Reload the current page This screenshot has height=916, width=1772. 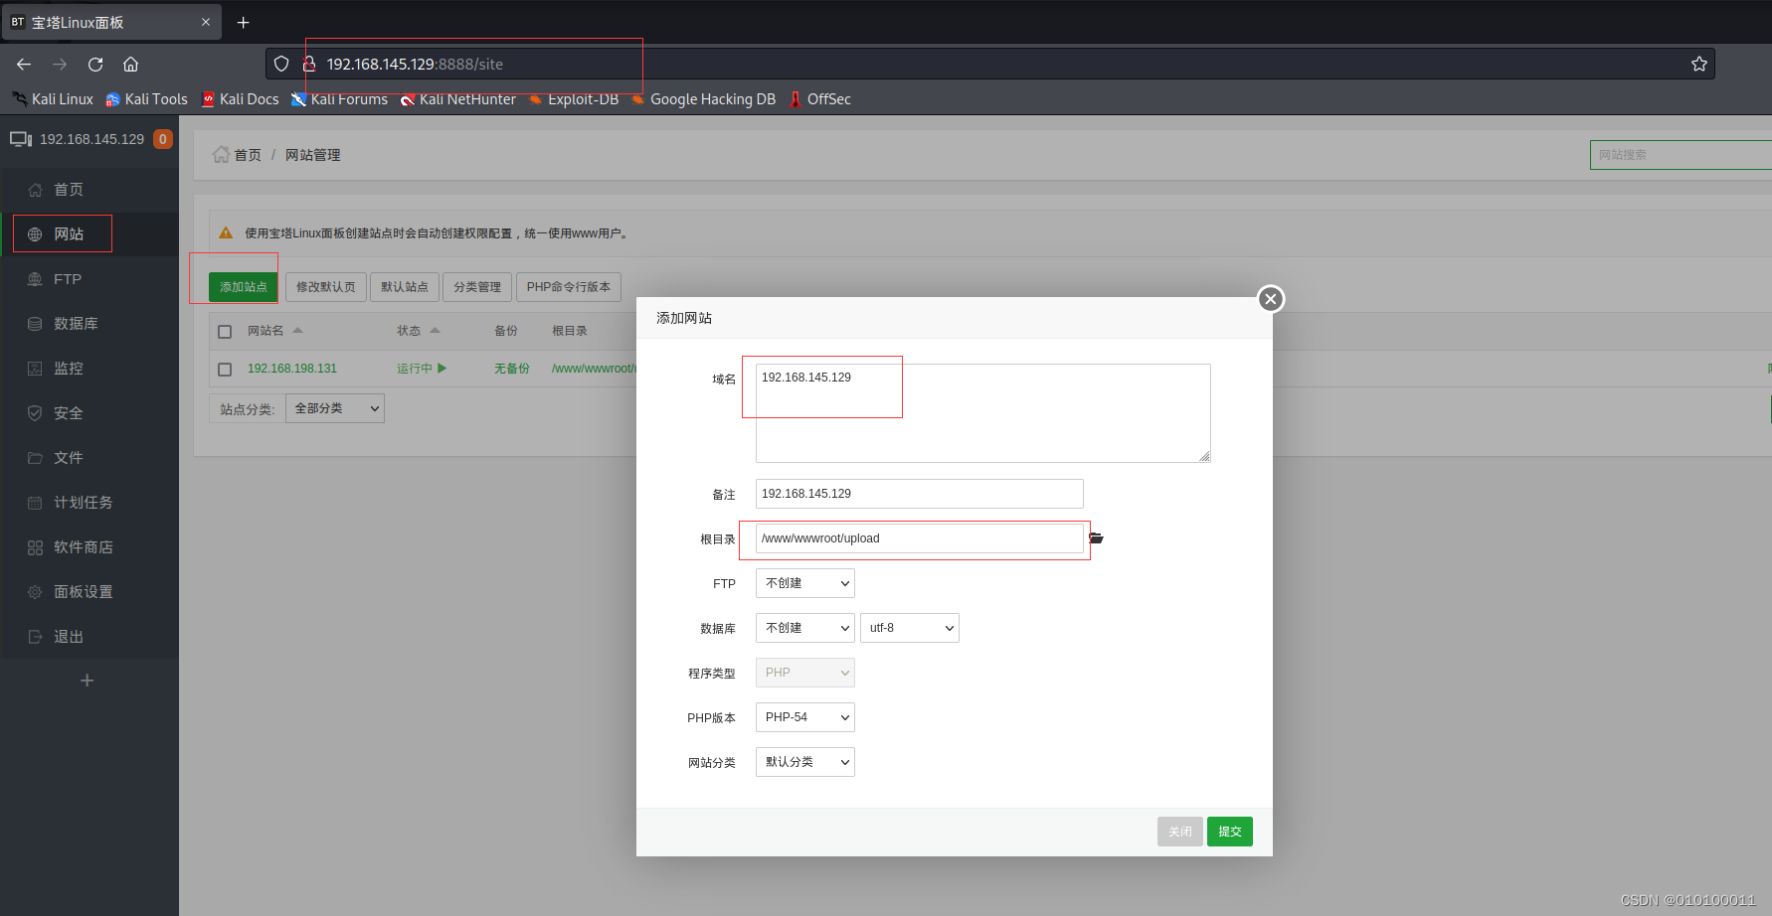tap(95, 64)
